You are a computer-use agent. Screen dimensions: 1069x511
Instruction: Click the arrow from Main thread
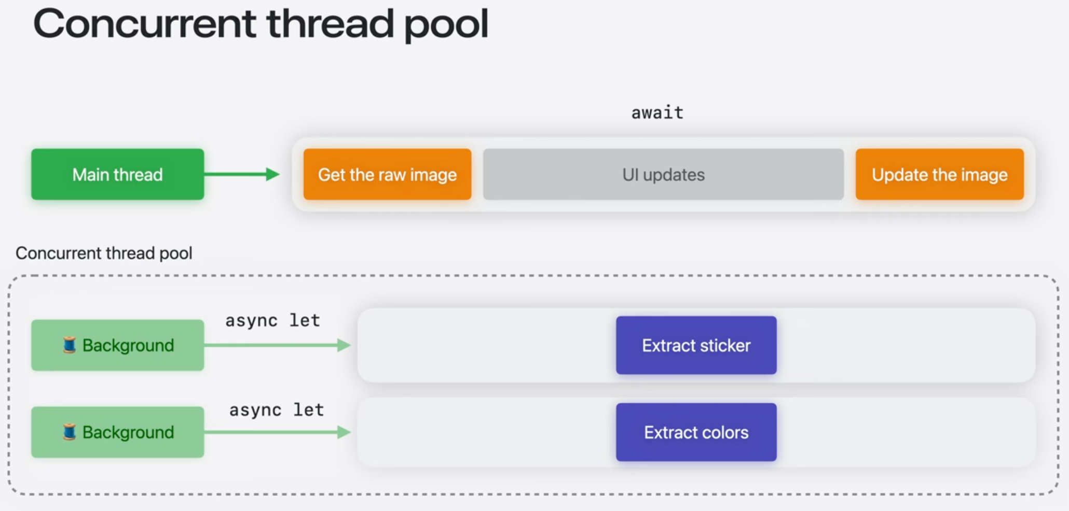click(x=242, y=174)
